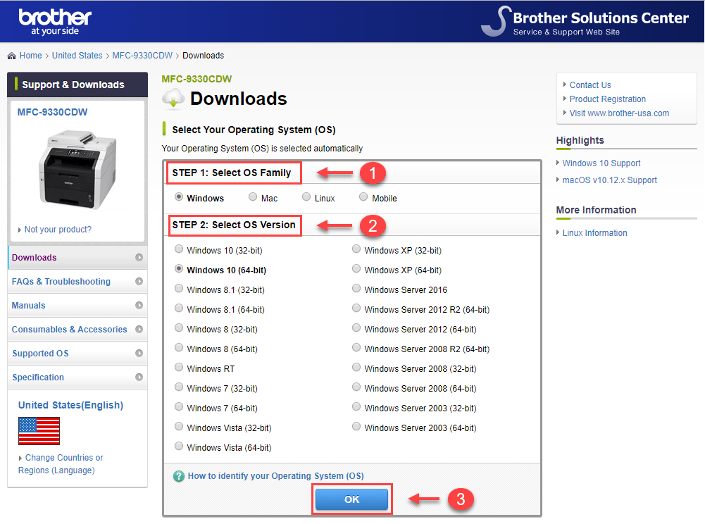705x524 pixels.
Task: Expand the Manuals sidebar arrow
Action: click(139, 306)
